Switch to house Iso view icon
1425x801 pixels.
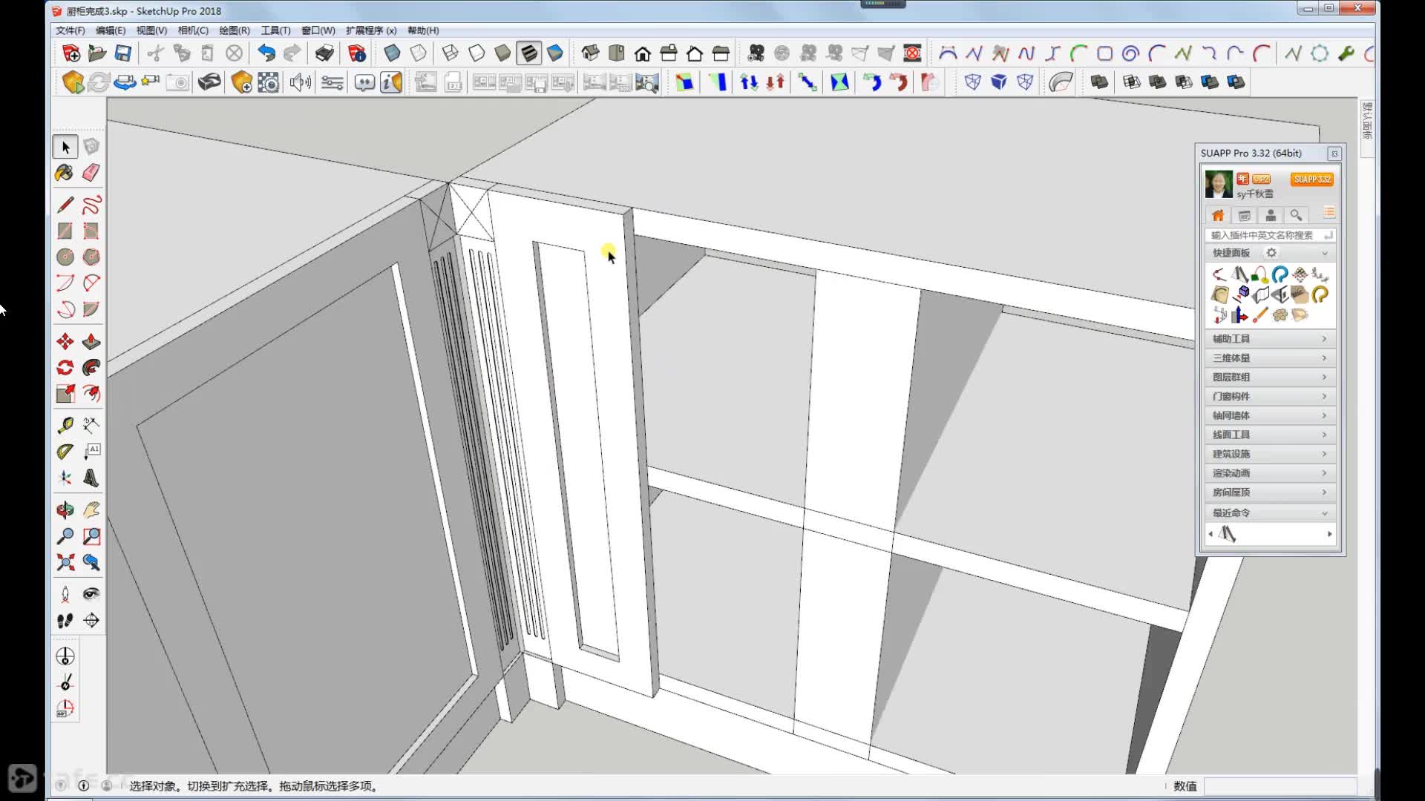(590, 53)
